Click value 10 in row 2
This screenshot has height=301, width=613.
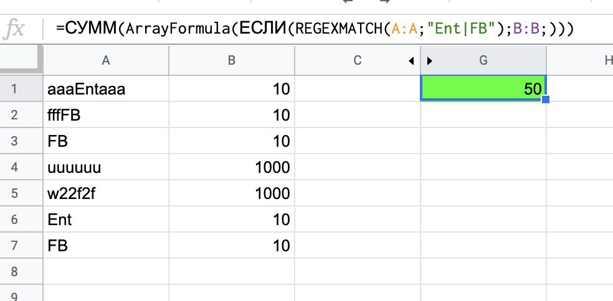point(232,115)
